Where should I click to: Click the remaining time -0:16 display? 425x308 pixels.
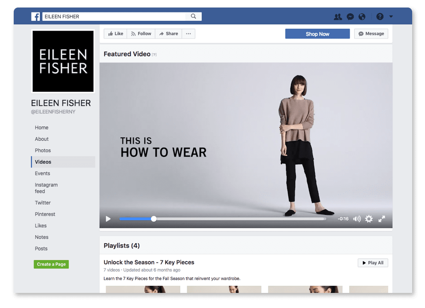[343, 219]
